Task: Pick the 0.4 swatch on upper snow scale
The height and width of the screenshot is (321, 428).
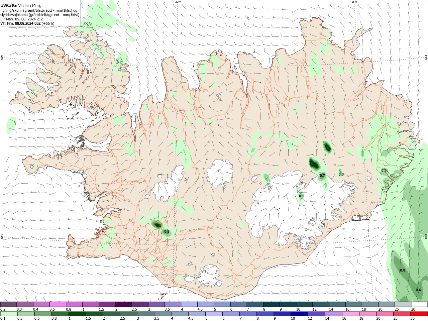Action: [x=41, y=304]
